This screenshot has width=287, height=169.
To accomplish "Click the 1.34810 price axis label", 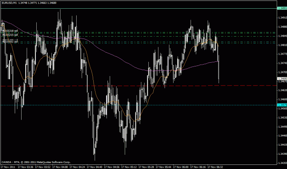I will (x=282, y=45).
